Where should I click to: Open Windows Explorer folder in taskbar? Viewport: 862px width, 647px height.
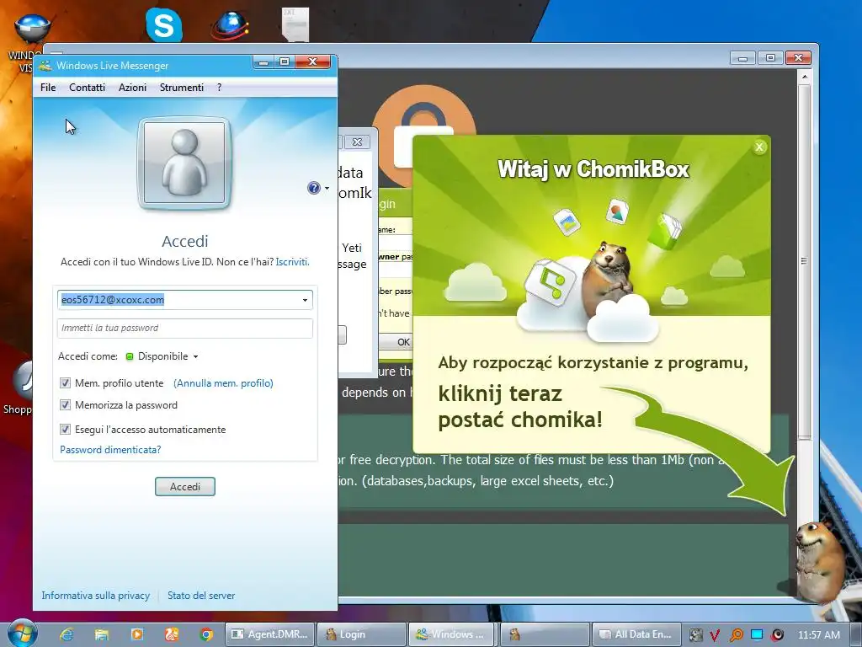coord(102,634)
